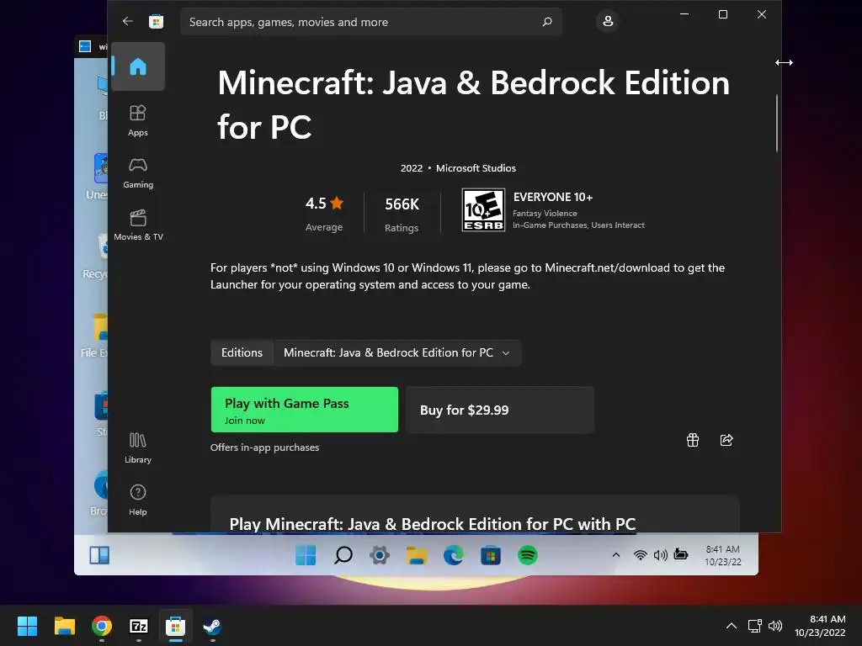862x646 pixels.
Task: Click Microsoft Store icon on inner taskbar
Action: tap(491, 555)
